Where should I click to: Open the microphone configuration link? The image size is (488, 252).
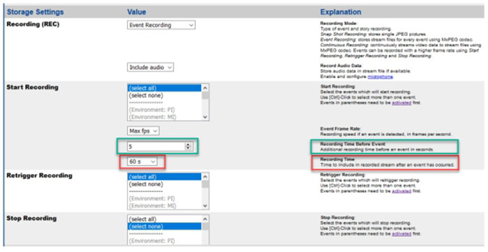click(380, 77)
